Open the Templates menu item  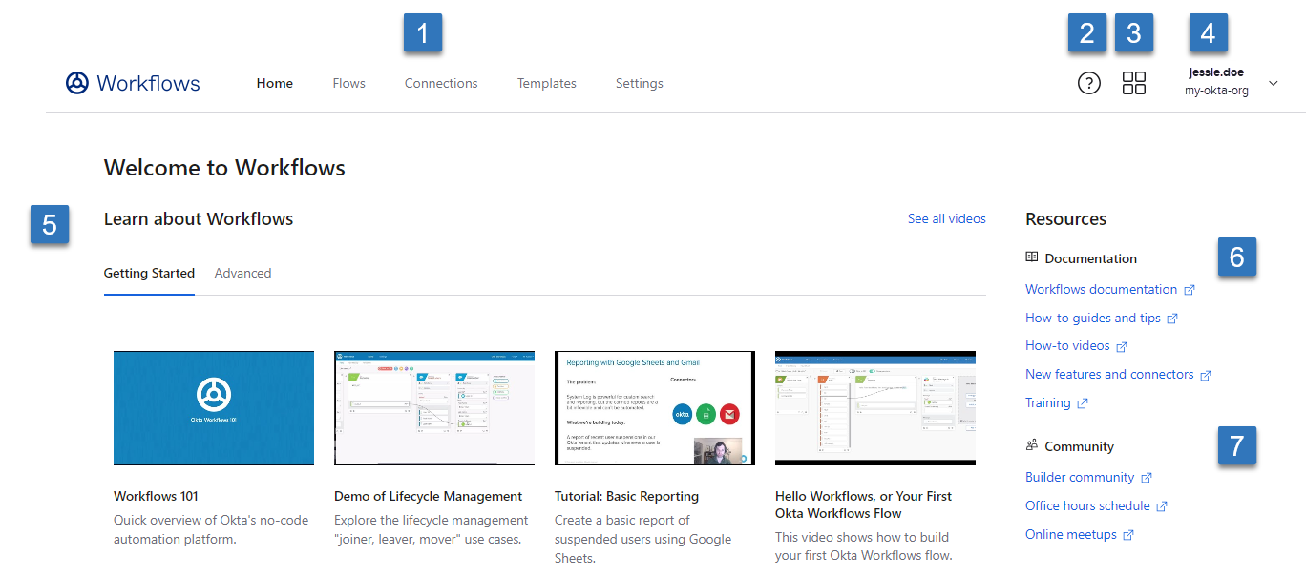click(x=546, y=83)
